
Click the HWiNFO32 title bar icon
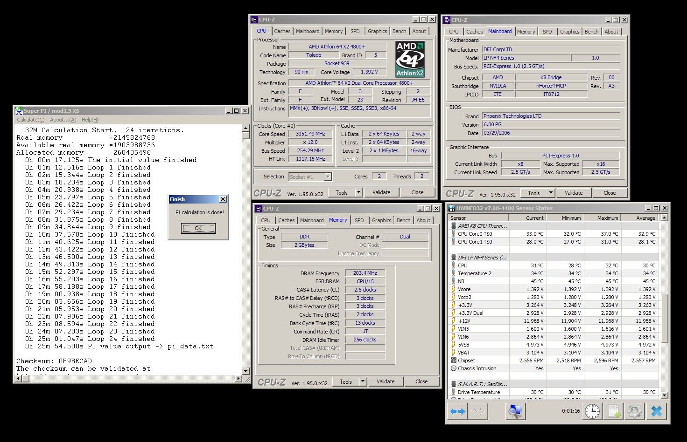pyautogui.click(x=452, y=208)
